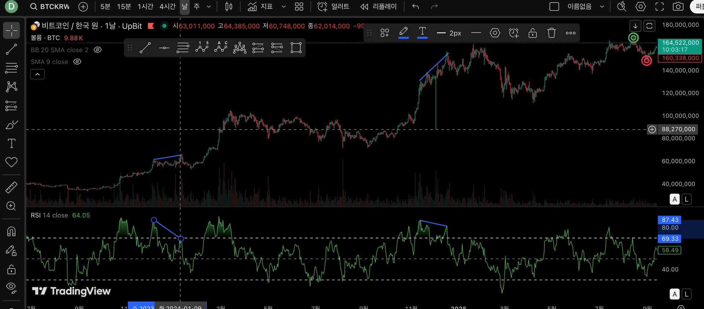
Task: Expand the layout menu chevron beside 이름없음
Action: [602, 7]
